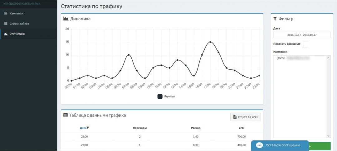The width and height of the screenshot is (337, 151).
Task: Click the CPM column header
Action: point(241,128)
